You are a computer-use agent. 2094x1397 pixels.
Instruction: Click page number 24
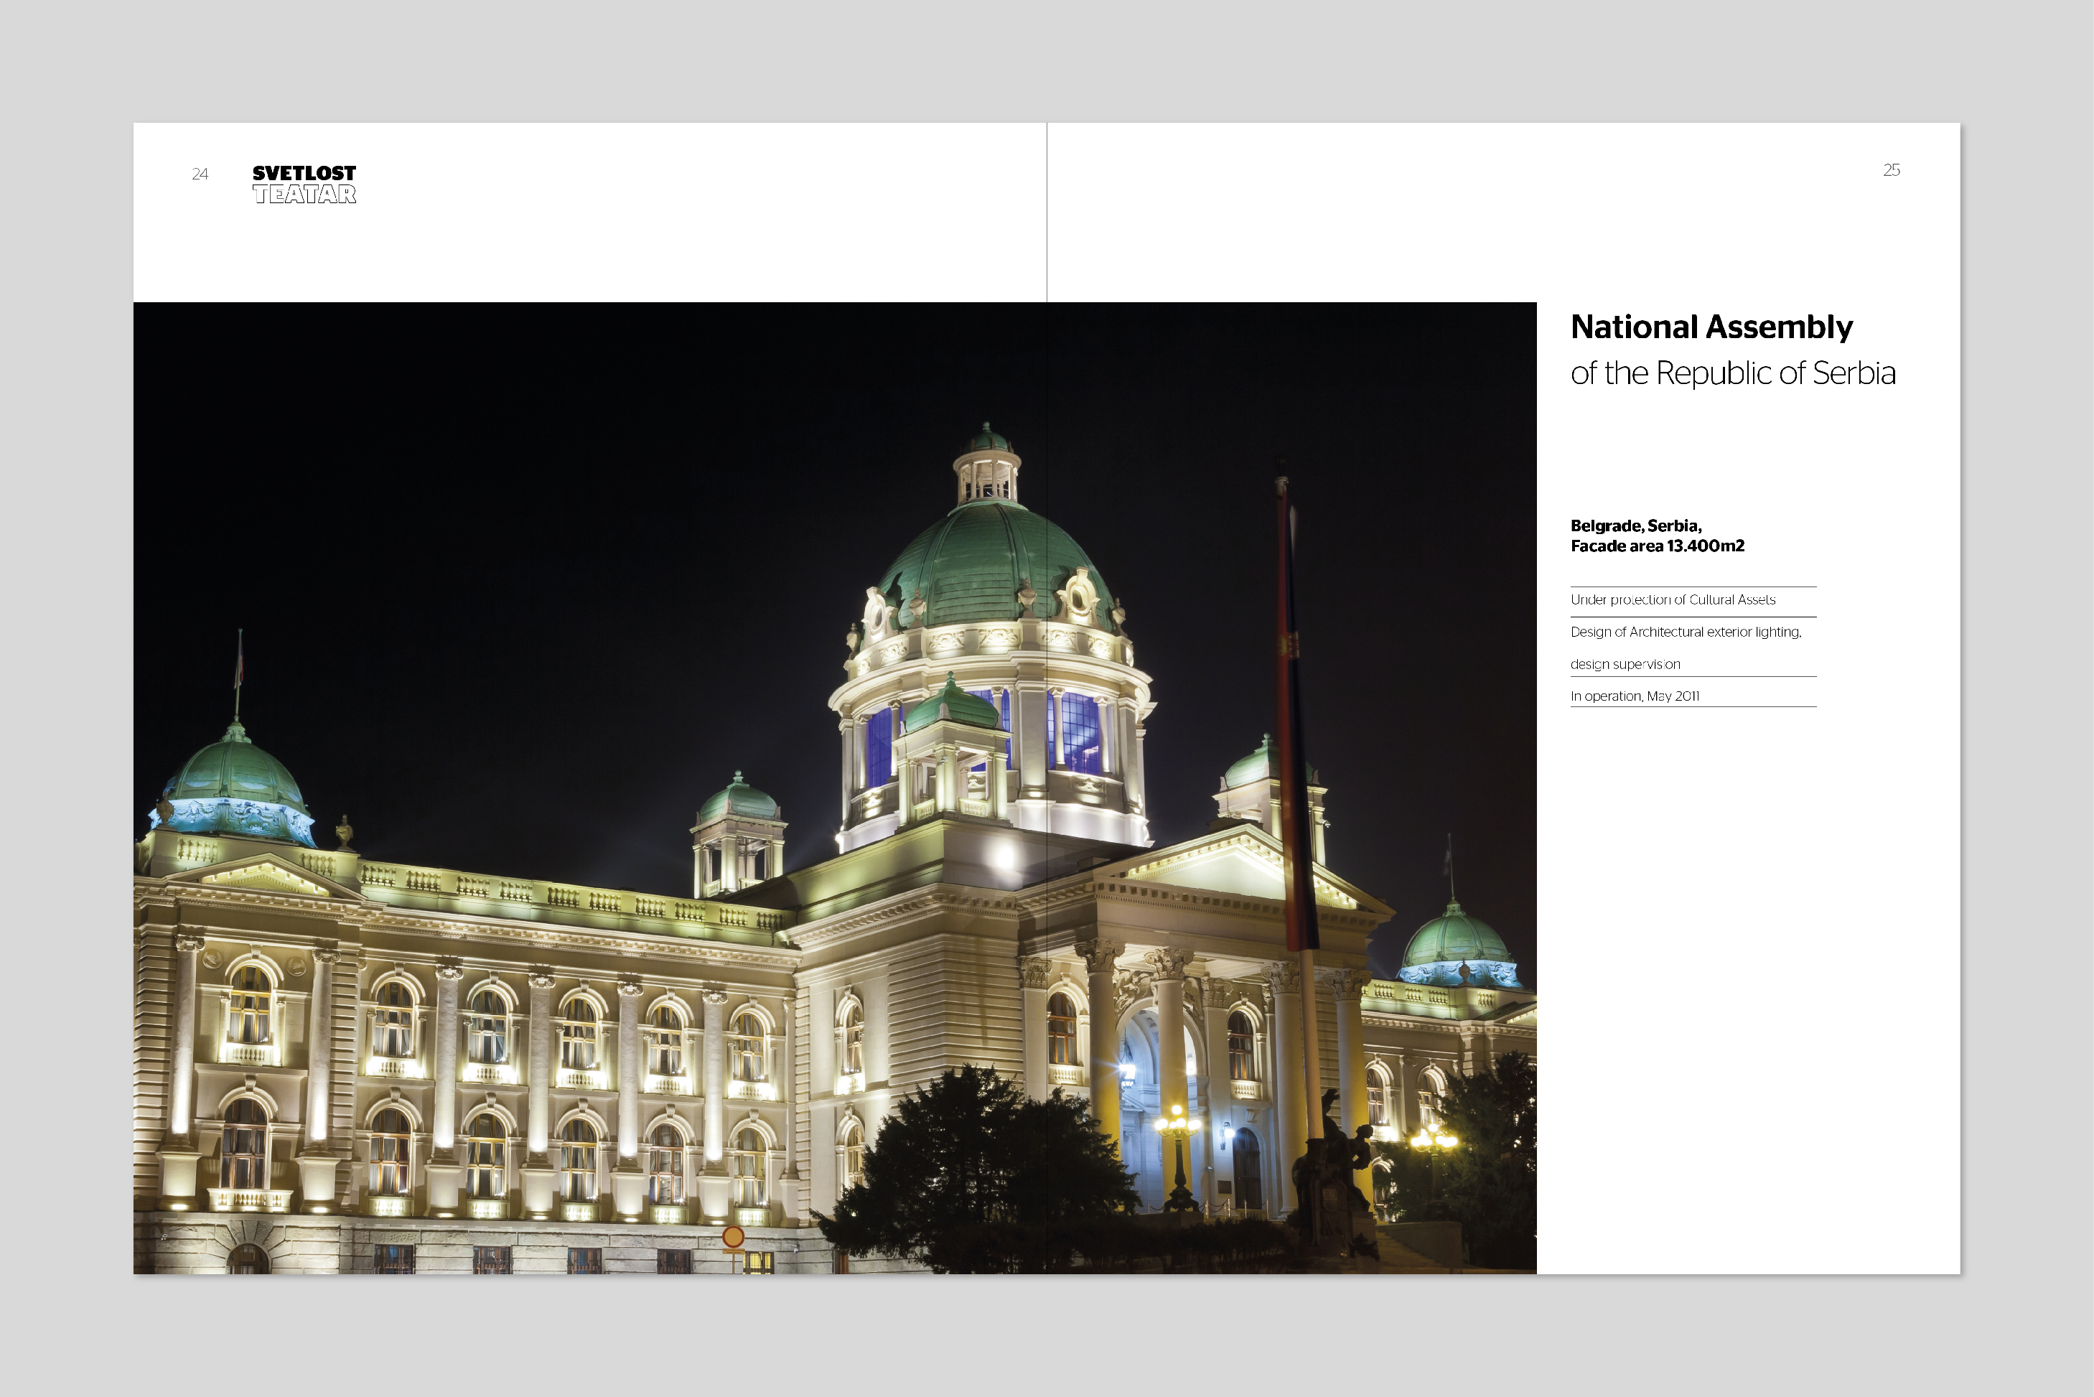pyautogui.click(x=200, y=174)
